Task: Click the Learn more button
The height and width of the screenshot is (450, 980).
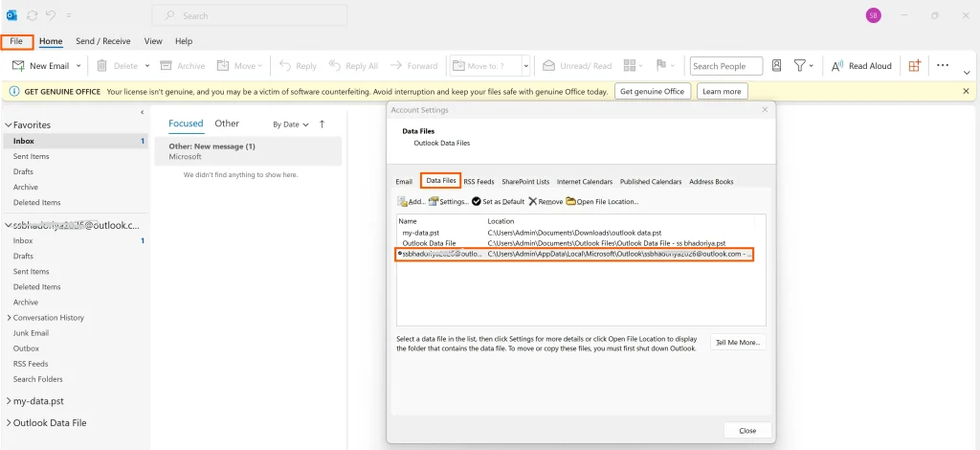Action: point(722,91)
